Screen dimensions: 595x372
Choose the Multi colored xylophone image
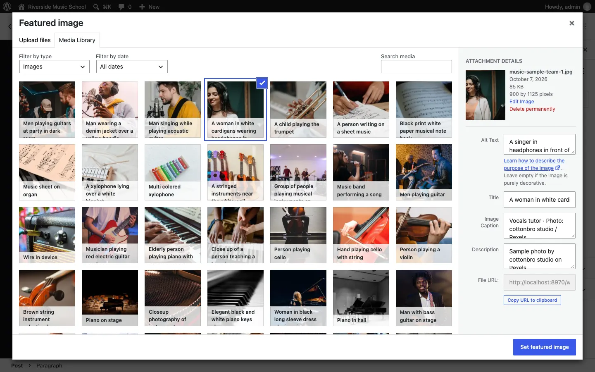(173, 172)
